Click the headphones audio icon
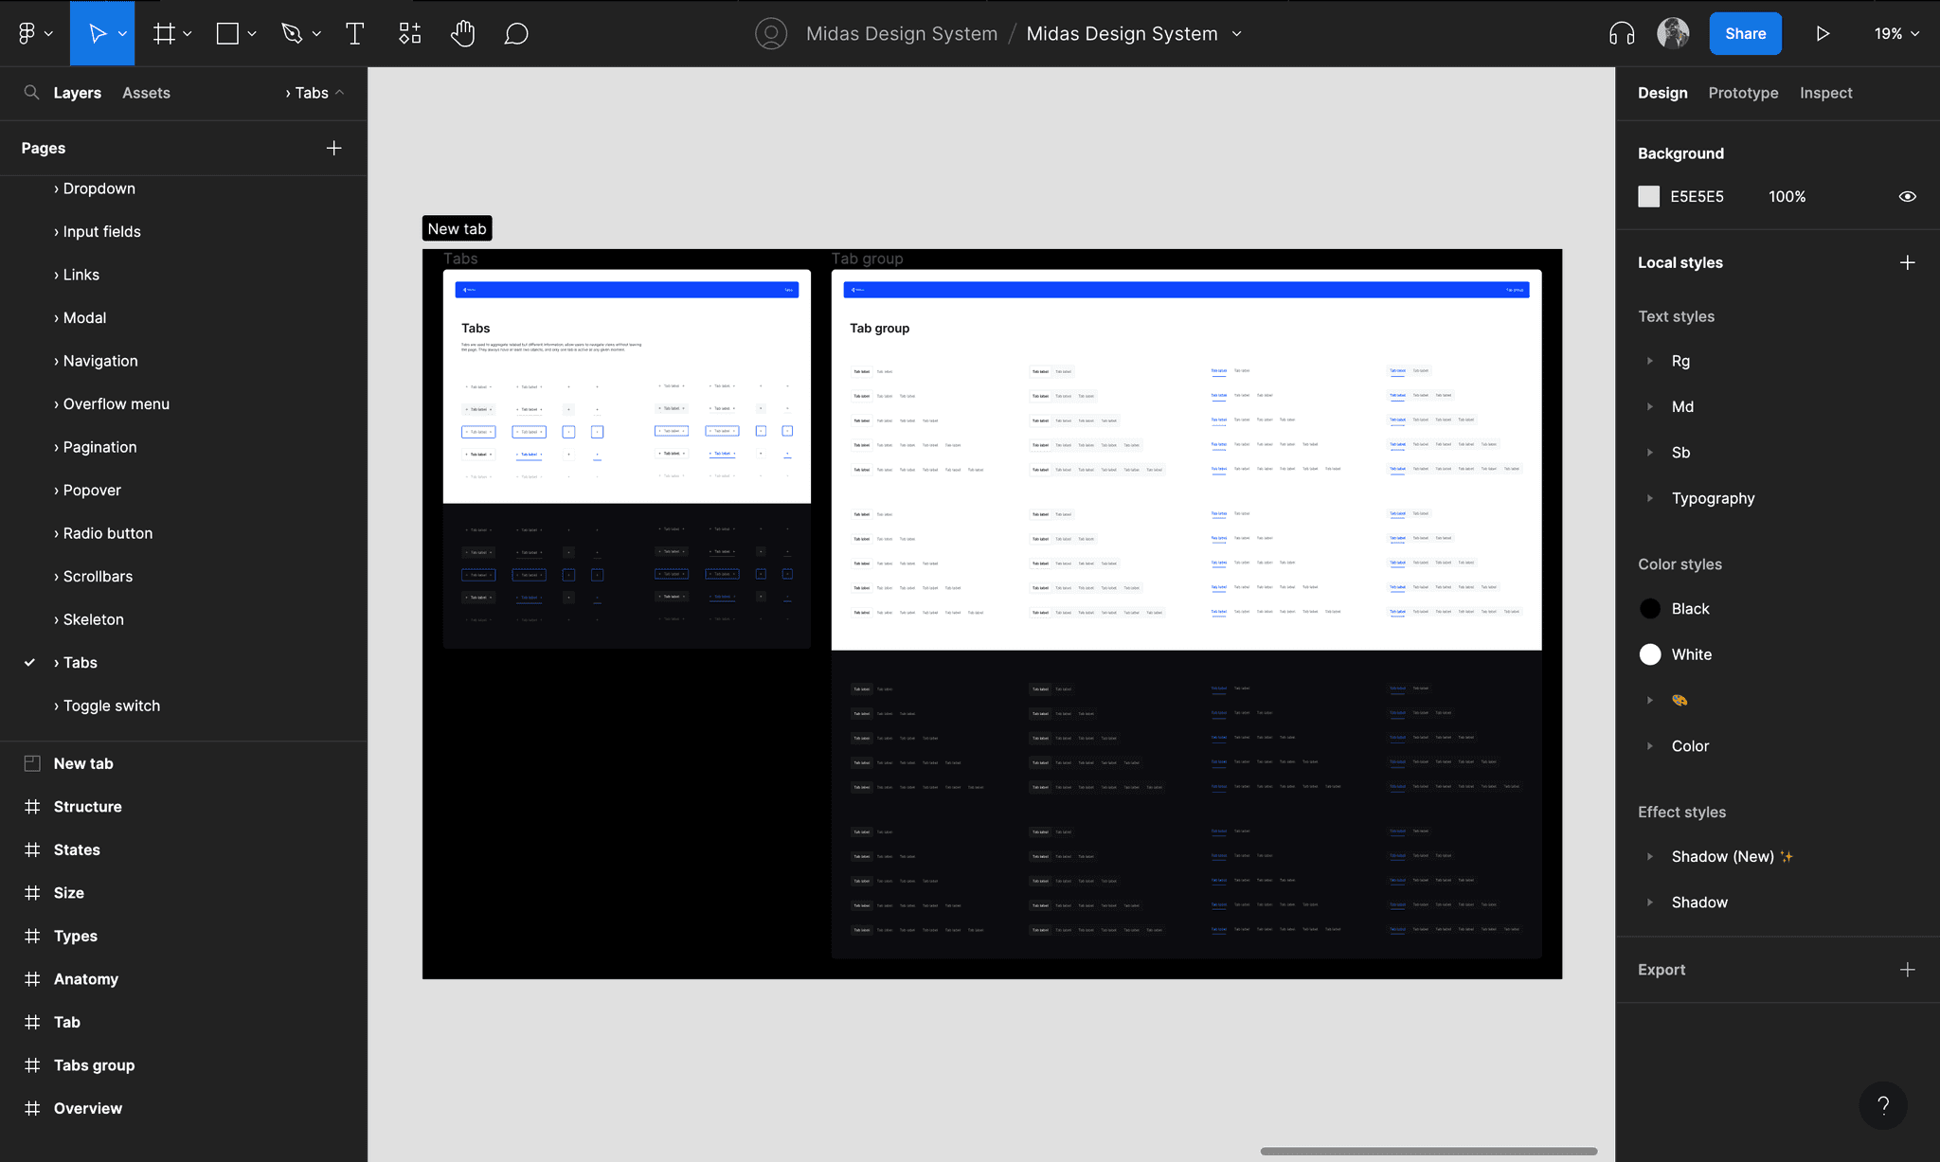1940x1162 pixels. pyautogui.click(x=1622, y=34)
